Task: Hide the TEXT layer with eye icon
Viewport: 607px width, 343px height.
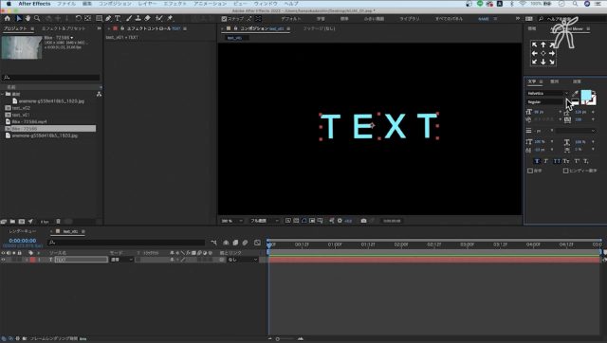Action: [x=3, y=260]
